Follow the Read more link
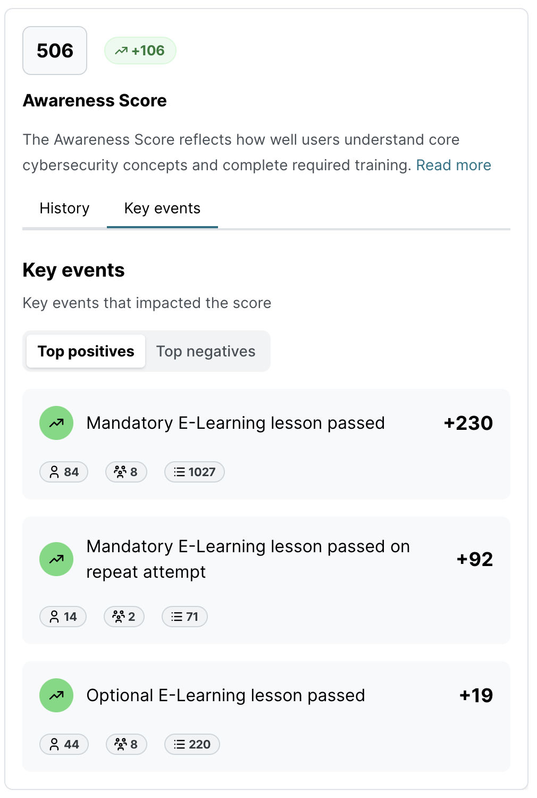This screenshot has width=537, height=798. pyautogui.click(x=454, y=165)
